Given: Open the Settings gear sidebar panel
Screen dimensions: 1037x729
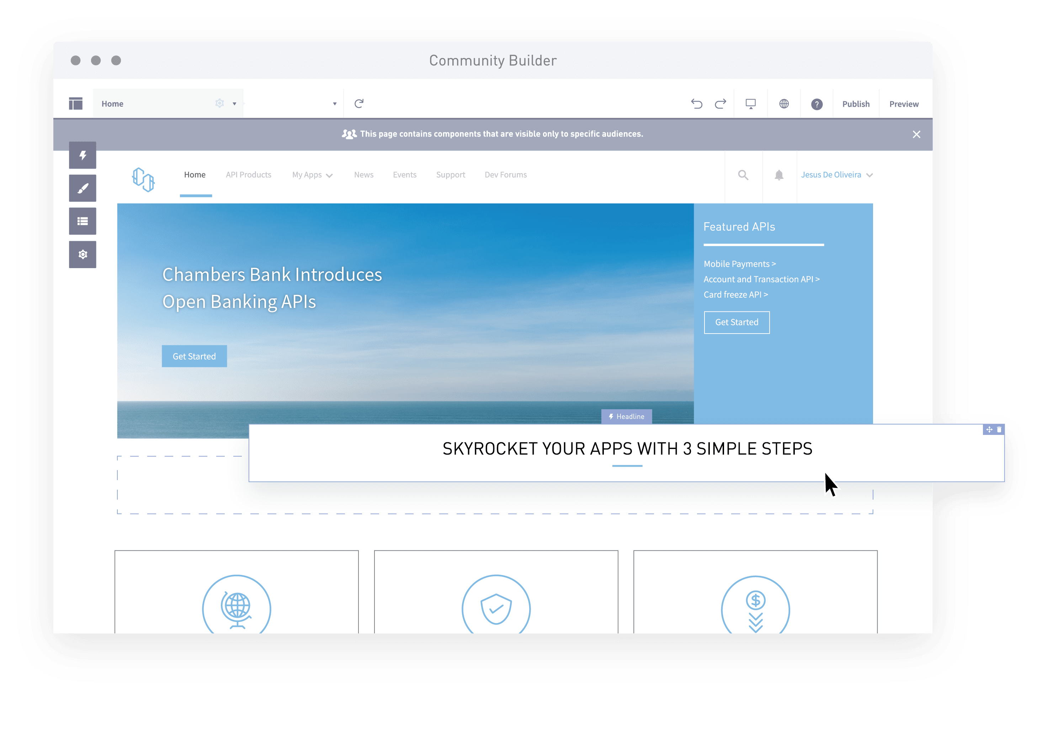Looking at the screenshot, I should coord(83,254).
